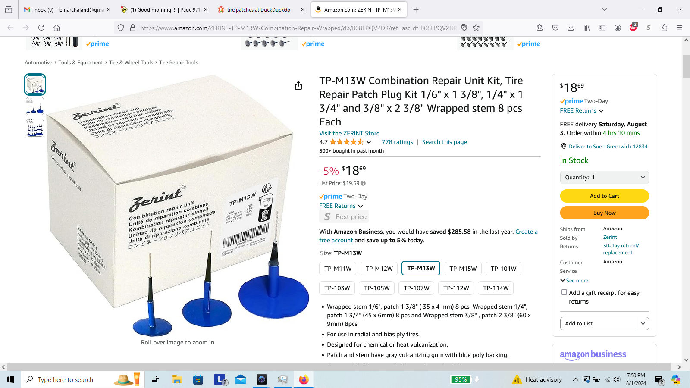This screenshot has height=388, width=690.
Task: Open the Firefox downloads icon
Action: pyautogui.click(x=571, y=28)
